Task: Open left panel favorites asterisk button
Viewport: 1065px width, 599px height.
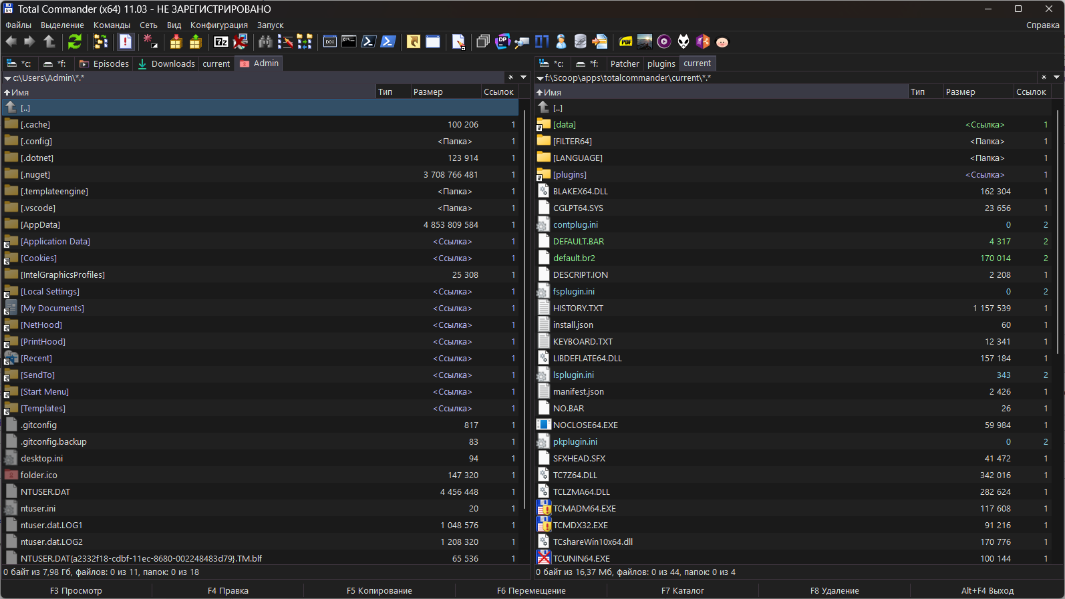Action: (x=511, y=77)
